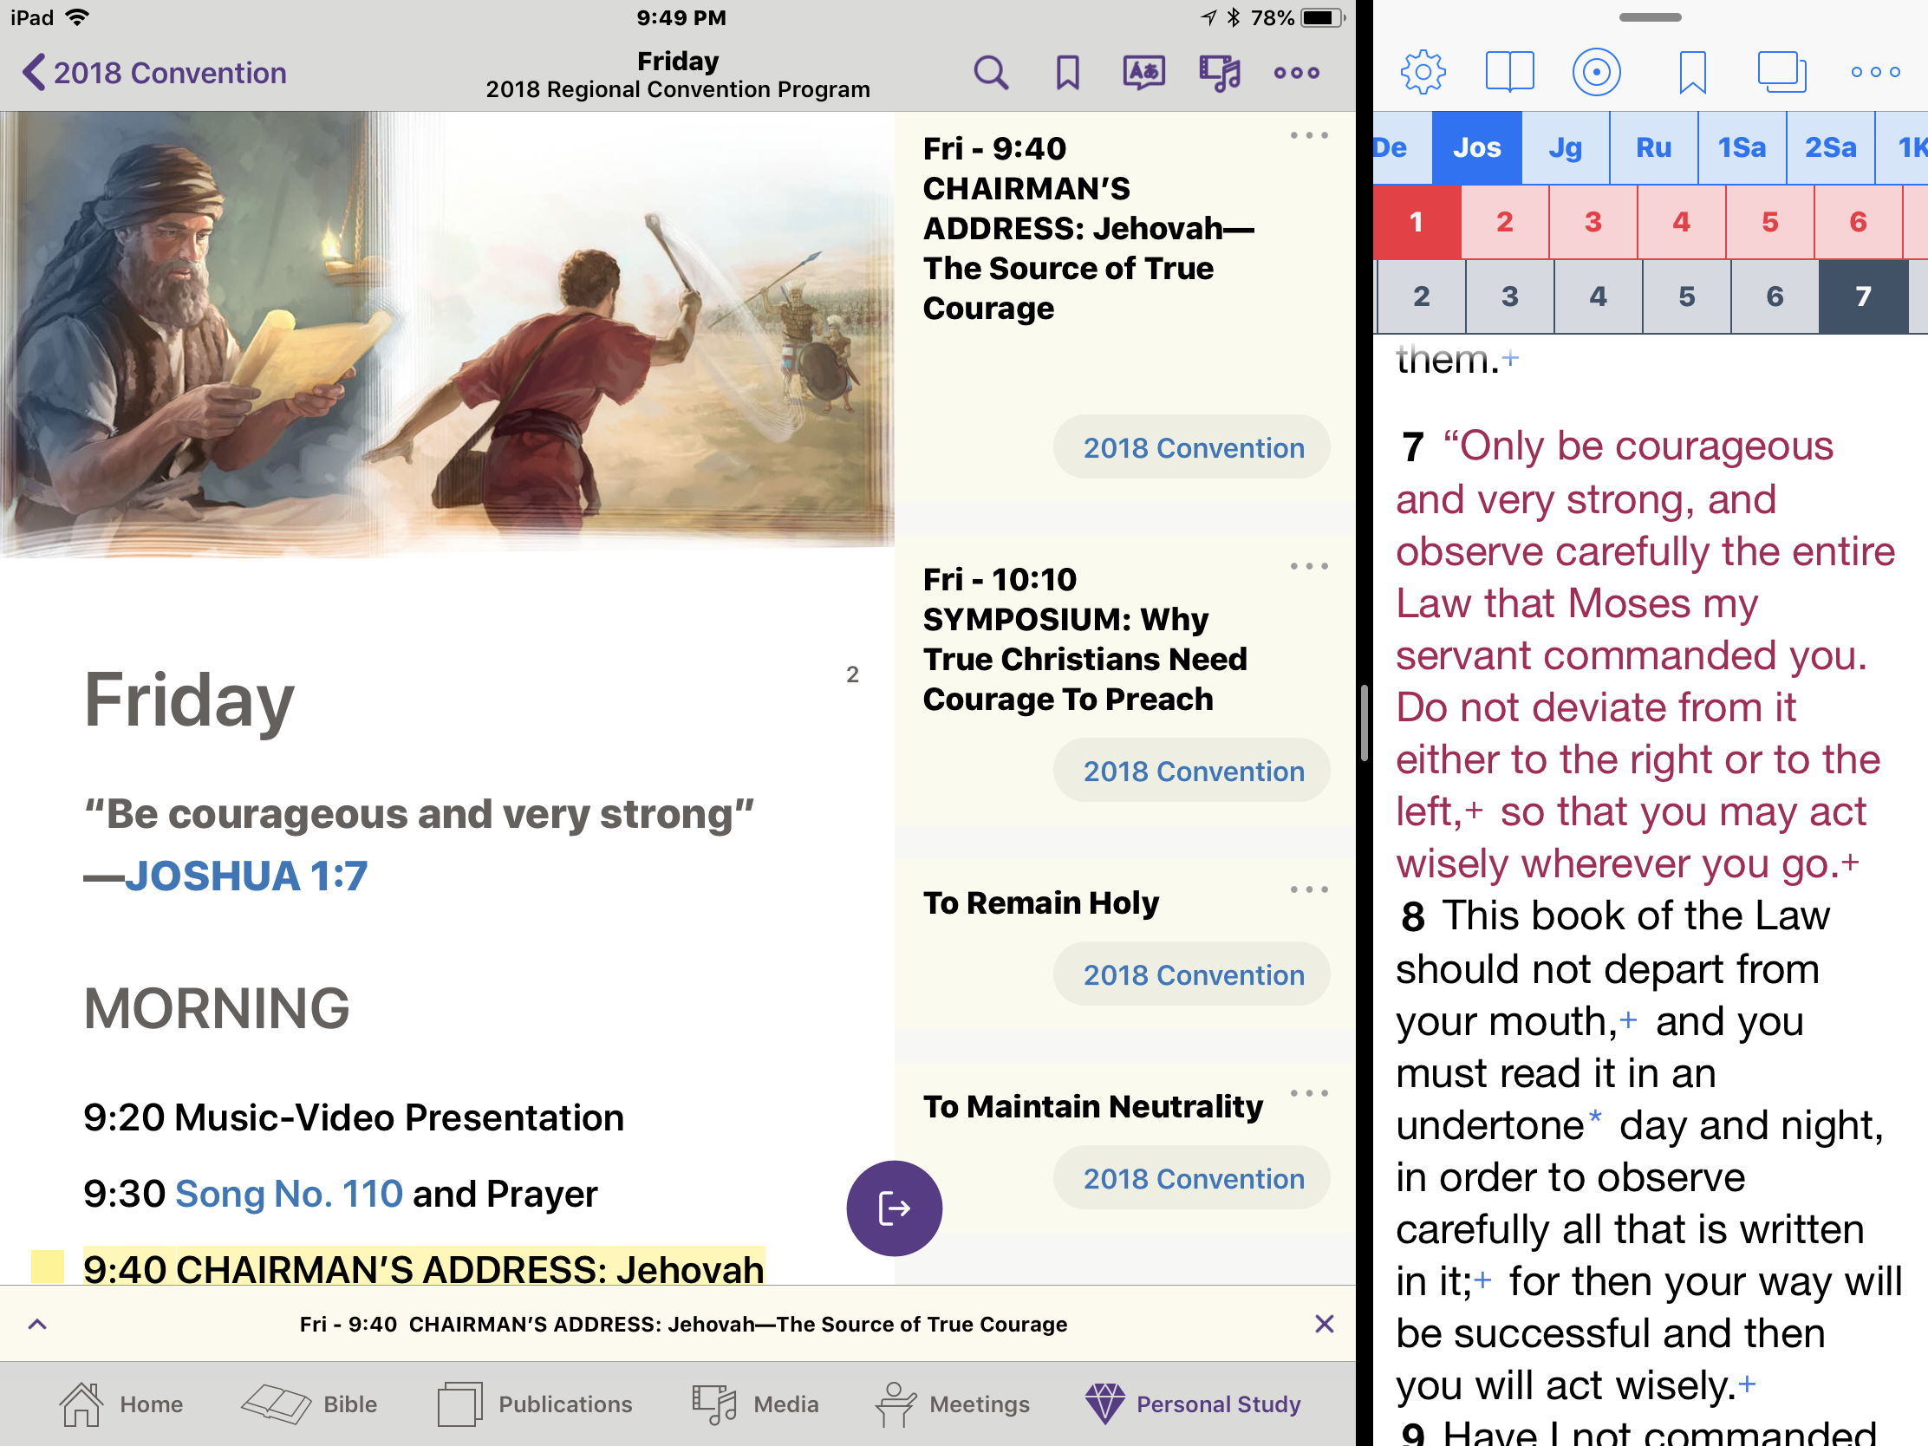The width and height of the screenshot is (1928, 1446).
Task: Open the Meetings tab
Action: 953,1404
